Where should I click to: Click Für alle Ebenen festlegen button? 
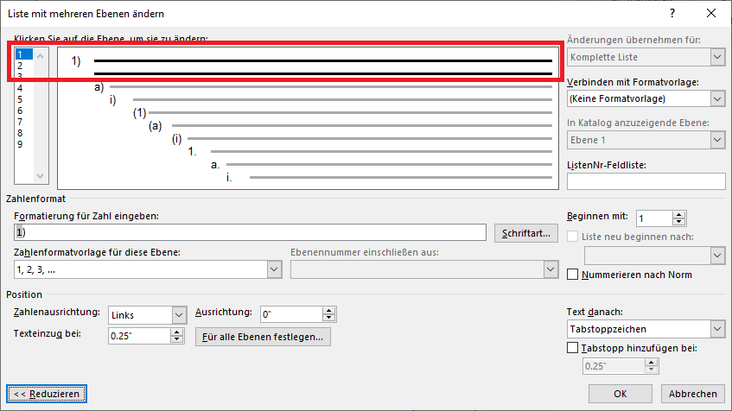coord(263,337)
